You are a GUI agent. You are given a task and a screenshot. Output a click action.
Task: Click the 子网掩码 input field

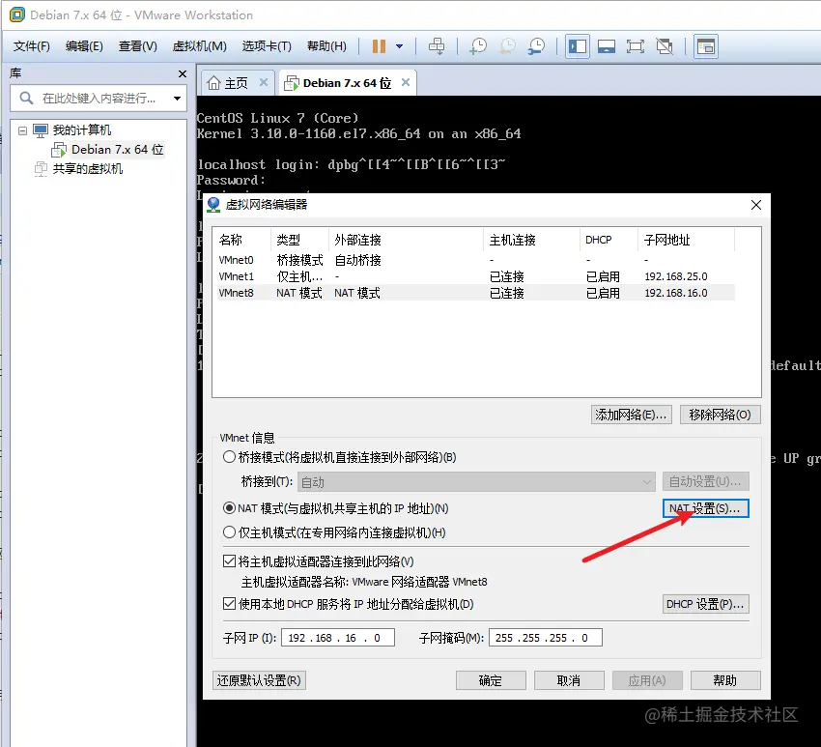coord(545,638)
